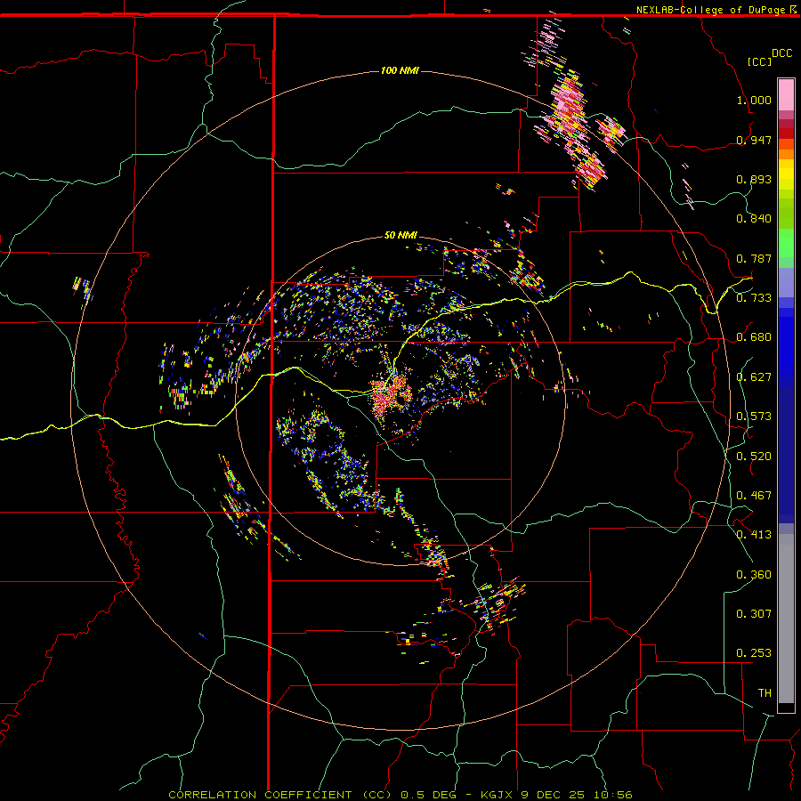Click the 0.947 scale value
This screenshot has width=801, height=801.
[754, 140]
